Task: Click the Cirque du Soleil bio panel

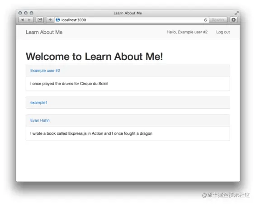Action: click(x=128, y=84)
